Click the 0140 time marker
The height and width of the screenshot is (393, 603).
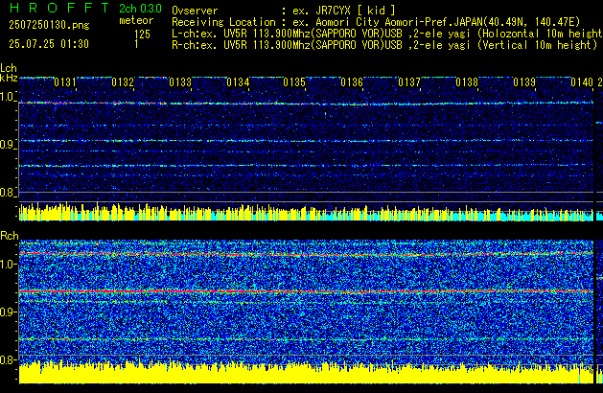tap(582, 82)
